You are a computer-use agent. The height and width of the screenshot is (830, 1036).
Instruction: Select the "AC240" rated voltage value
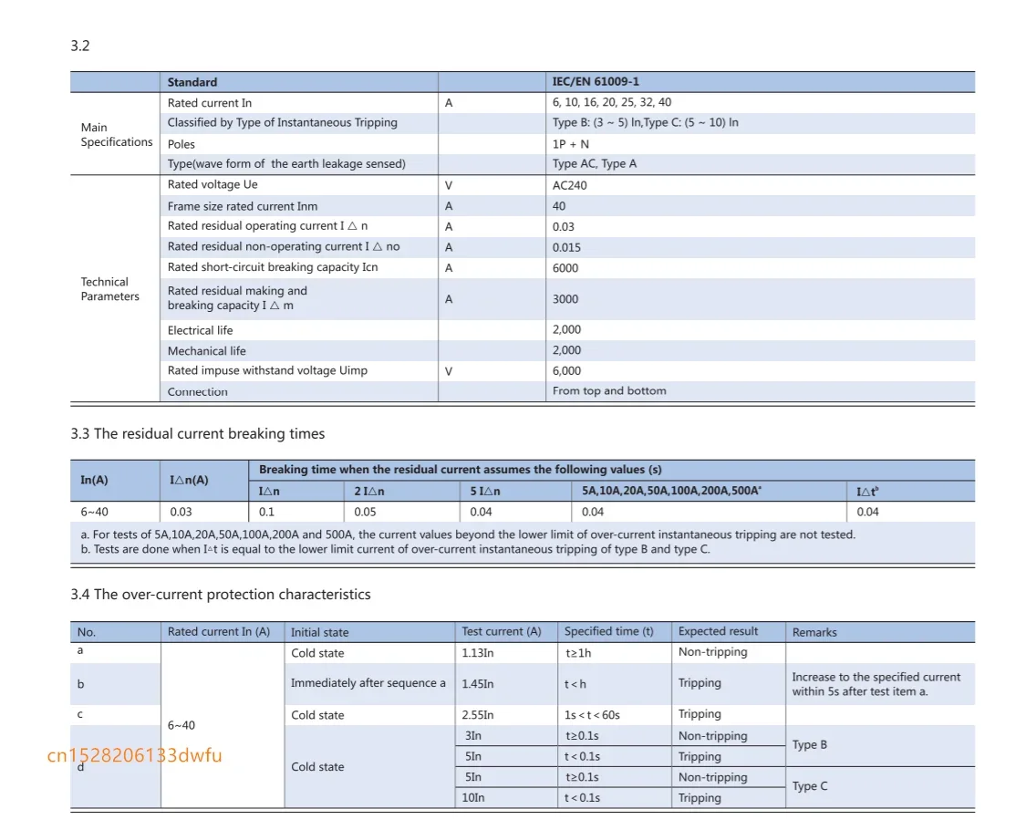click(569, 185)
